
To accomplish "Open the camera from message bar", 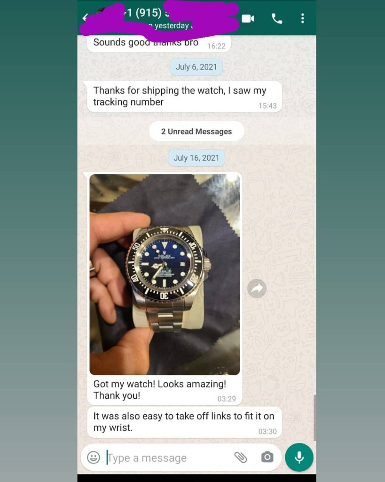I will click(x=267, y=457).
